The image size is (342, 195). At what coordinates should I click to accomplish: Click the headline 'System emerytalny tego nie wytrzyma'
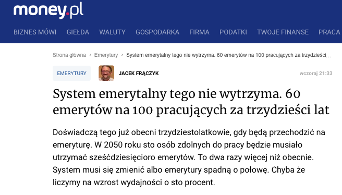(x=191, y=102)
